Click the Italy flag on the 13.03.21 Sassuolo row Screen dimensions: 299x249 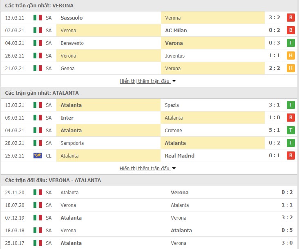tap(38, 18)
